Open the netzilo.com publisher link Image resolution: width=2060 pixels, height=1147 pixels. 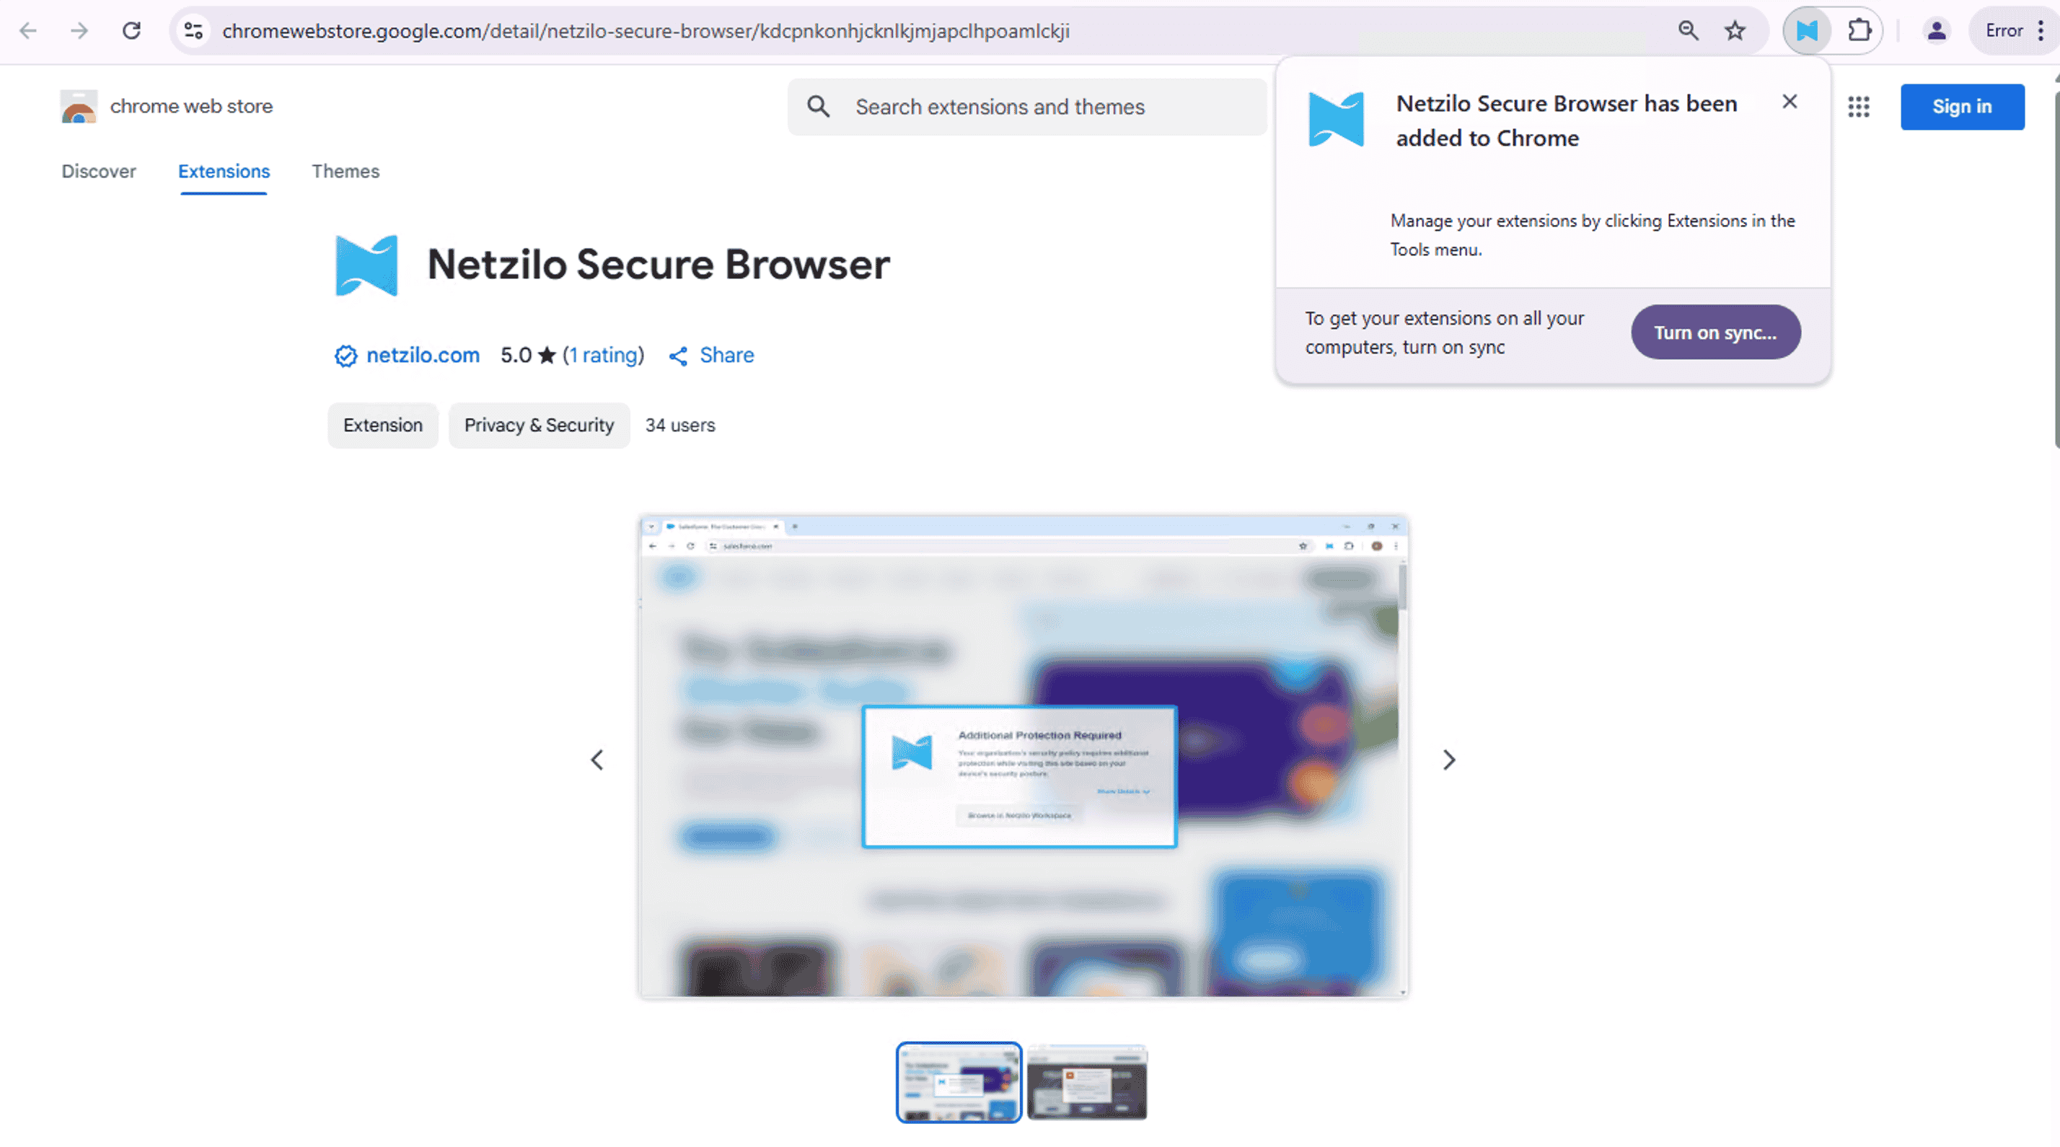coord(422,355)
